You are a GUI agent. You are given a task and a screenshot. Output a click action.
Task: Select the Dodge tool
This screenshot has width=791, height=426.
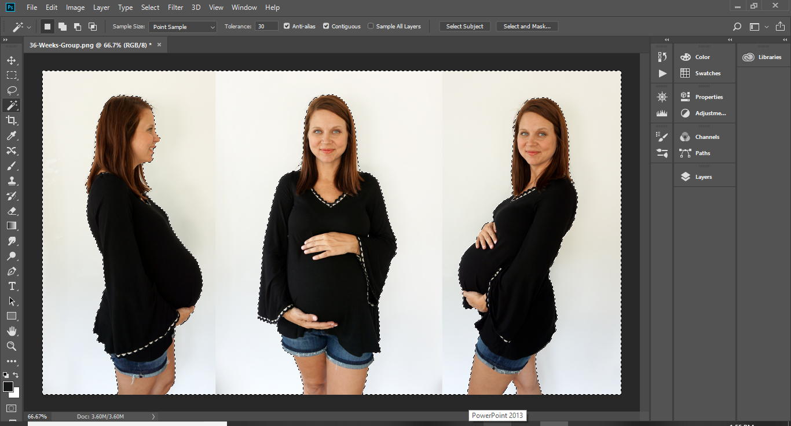click(12, 256)
